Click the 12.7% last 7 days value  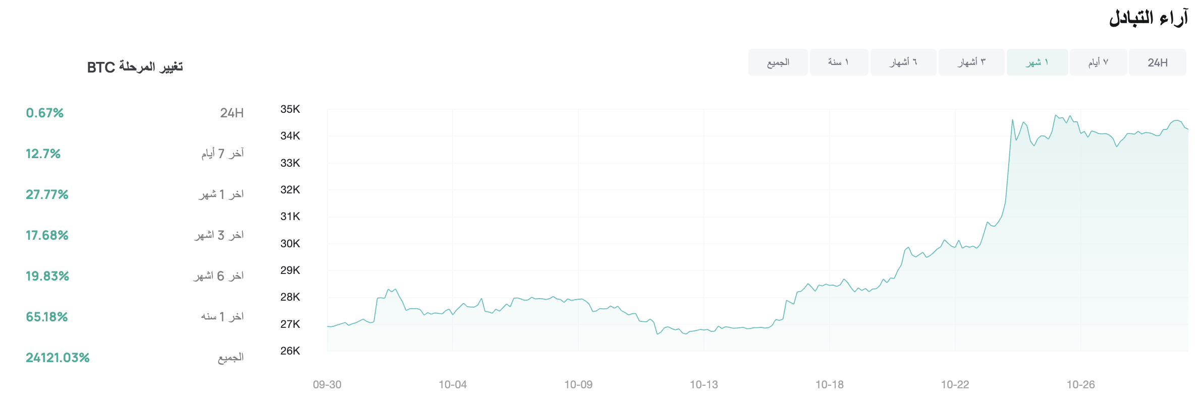point(43,154)
